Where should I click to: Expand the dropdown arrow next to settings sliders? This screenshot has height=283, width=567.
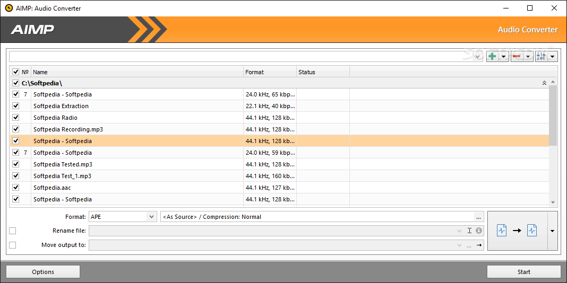(x=553, y=56)
